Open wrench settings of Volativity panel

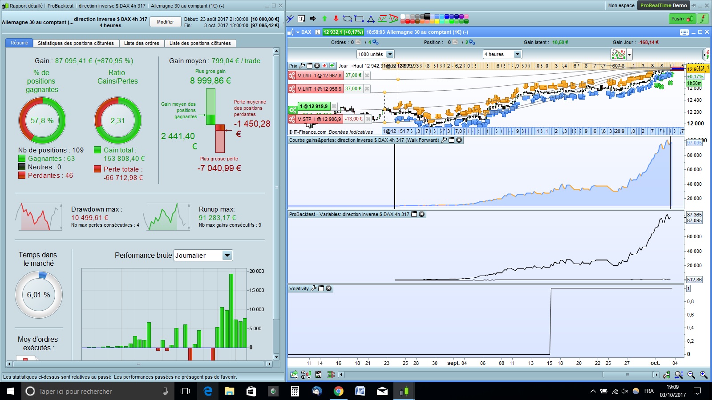click(313, 288)
